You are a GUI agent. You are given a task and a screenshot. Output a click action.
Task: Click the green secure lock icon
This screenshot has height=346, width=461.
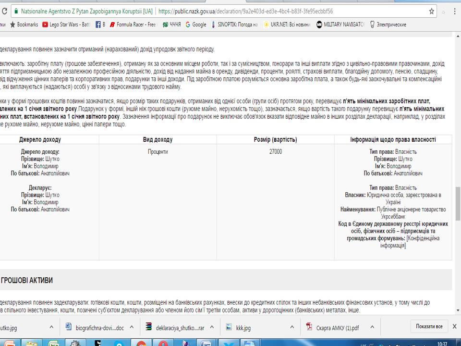tap(16, 12)
